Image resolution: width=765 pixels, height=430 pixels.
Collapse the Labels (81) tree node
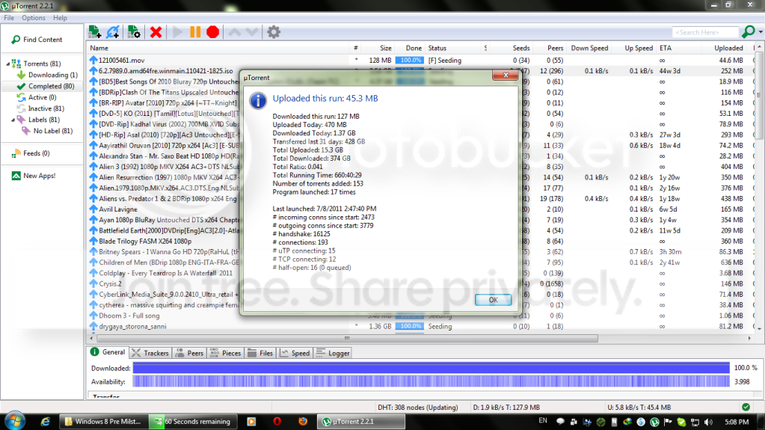pyautogui.click(x=13, y=120)
